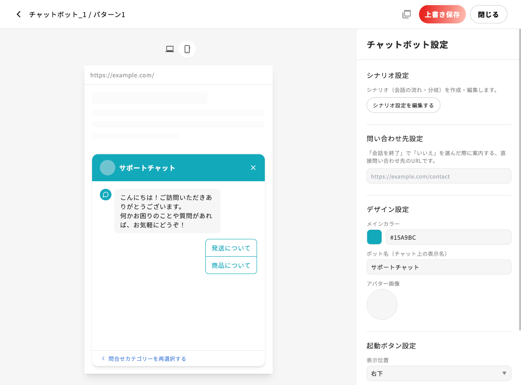Click the bot name field サポートチャット
Image resolution: width=521 pixels, height=385 pixels.
tap(439, 267)
